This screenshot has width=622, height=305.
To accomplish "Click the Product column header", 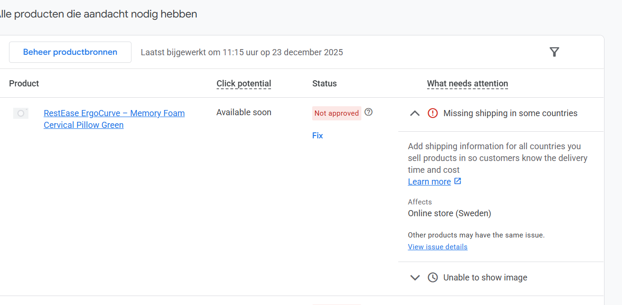I will click(24, 84).
